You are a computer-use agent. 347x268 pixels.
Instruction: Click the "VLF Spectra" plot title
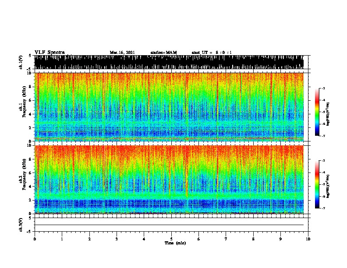pyautogui.click(x=50, y=53)
